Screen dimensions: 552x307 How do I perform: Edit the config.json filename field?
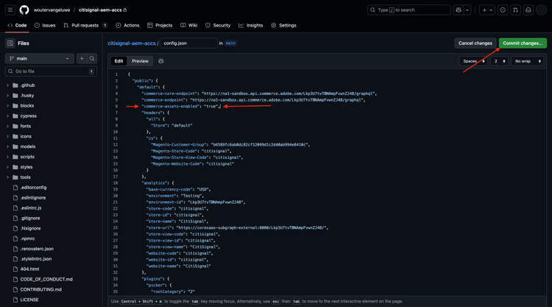tap(188, 43)
